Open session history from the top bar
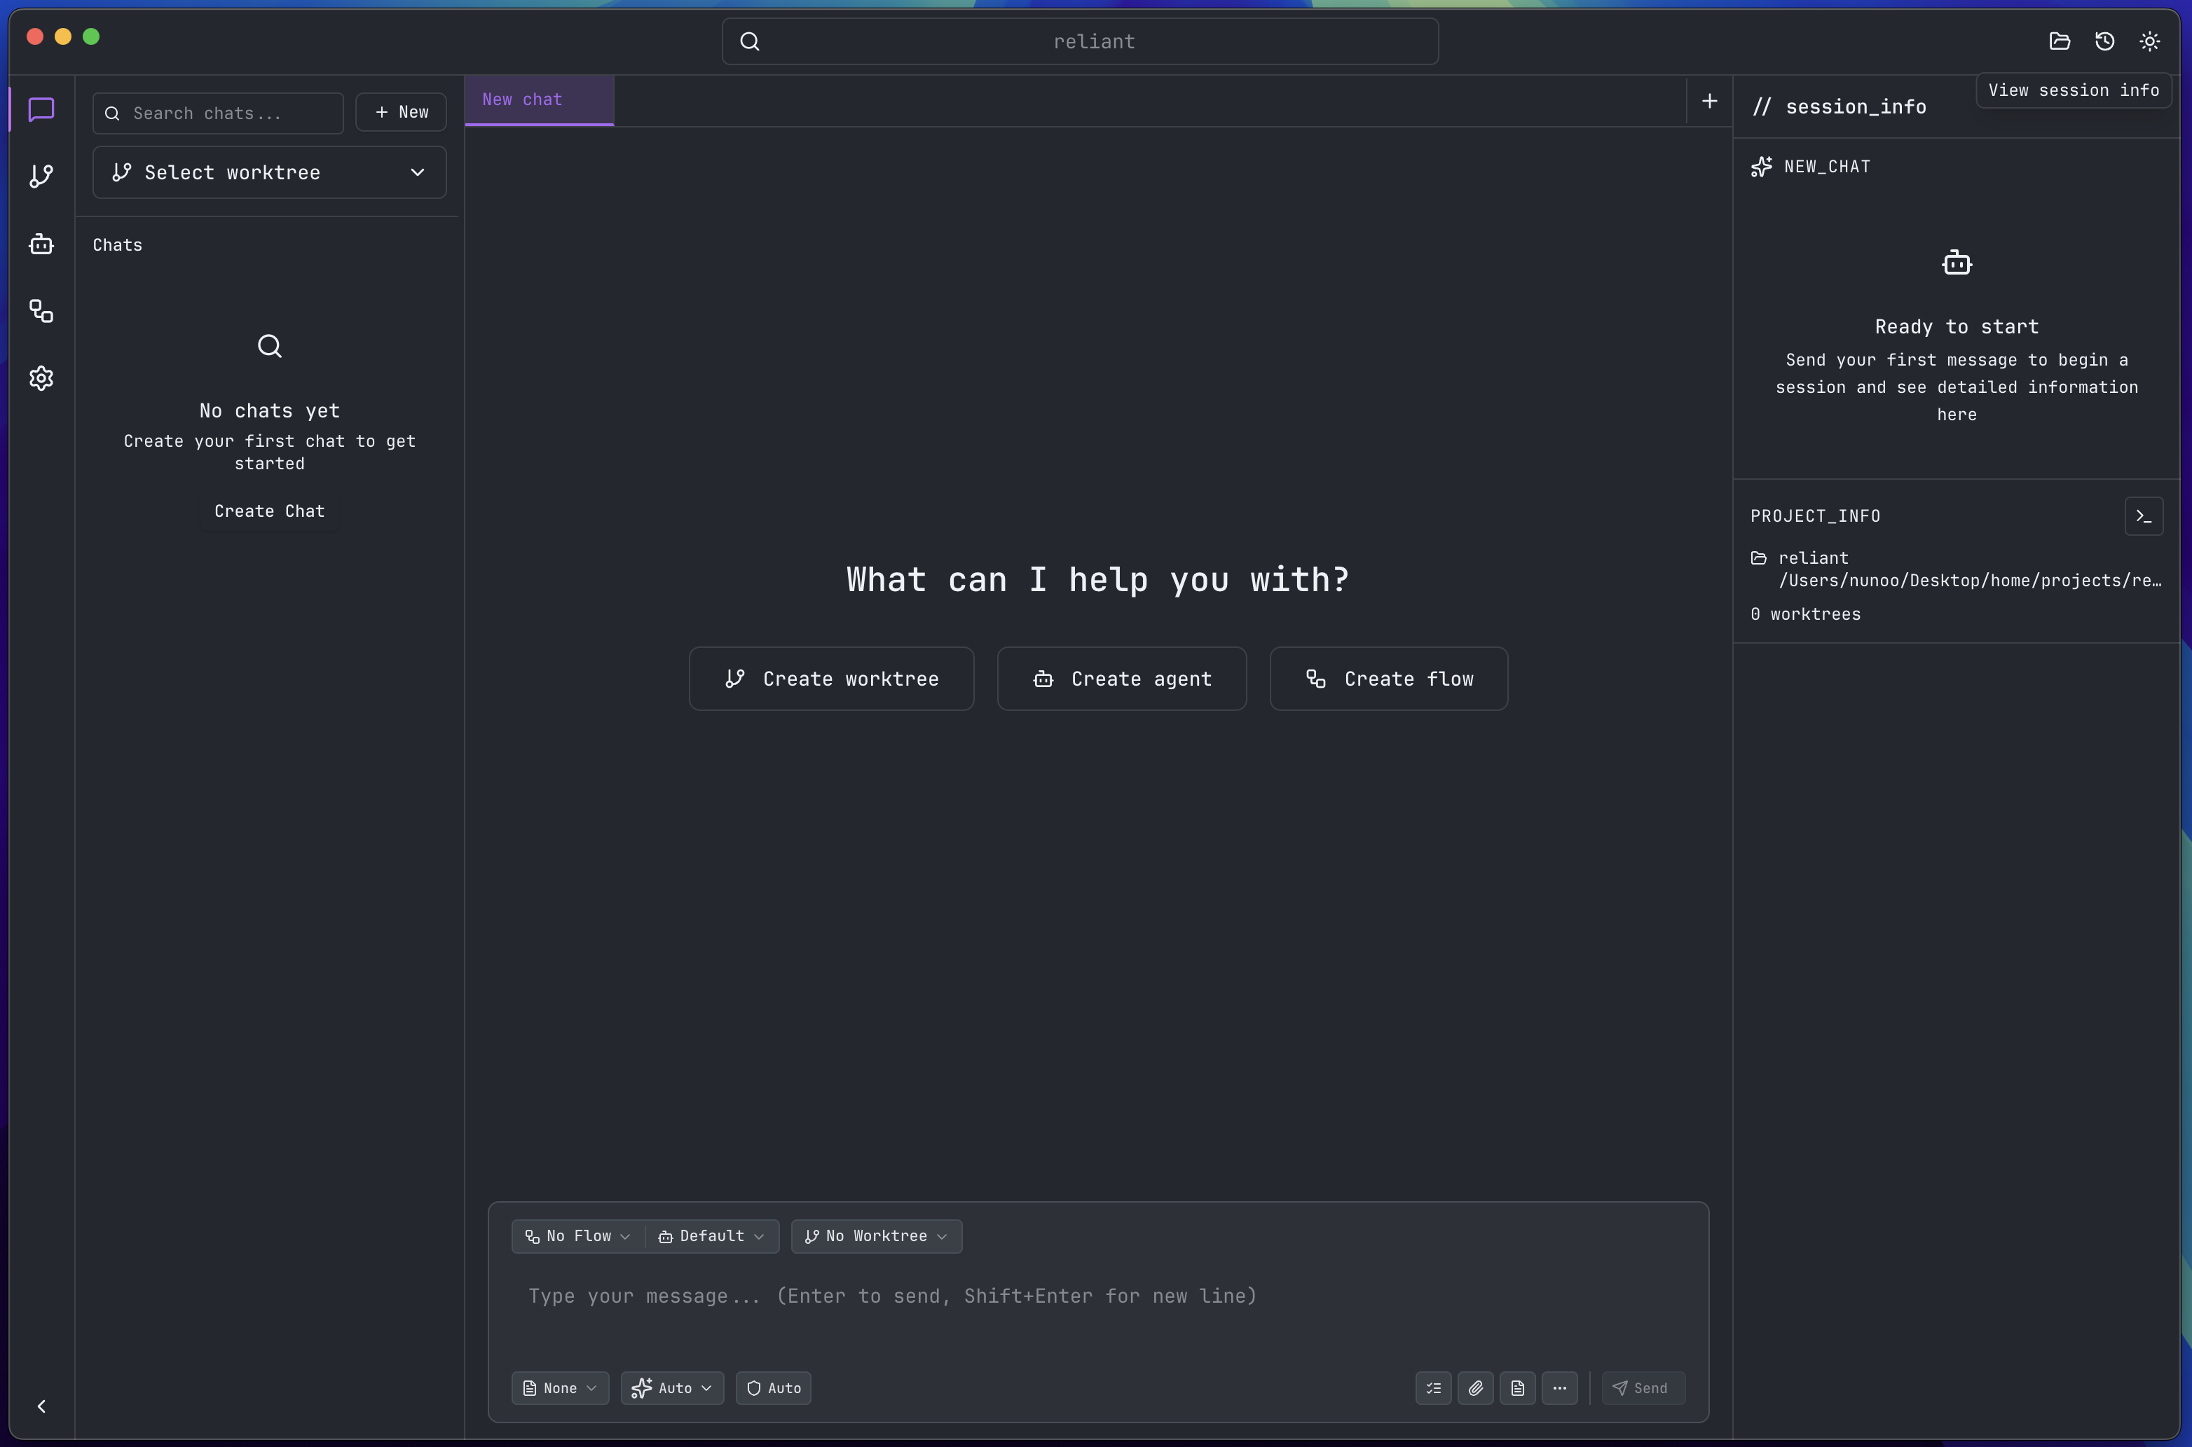 click(x=2104, y=41)
